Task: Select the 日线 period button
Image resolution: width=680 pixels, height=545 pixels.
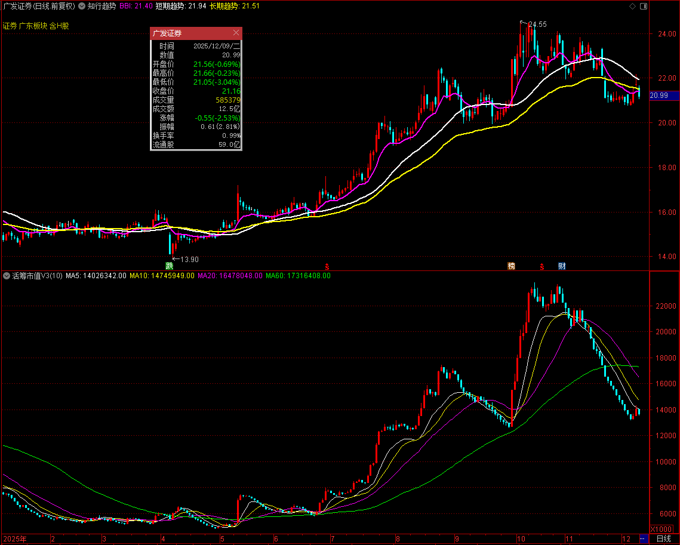Action: [663, 539]
